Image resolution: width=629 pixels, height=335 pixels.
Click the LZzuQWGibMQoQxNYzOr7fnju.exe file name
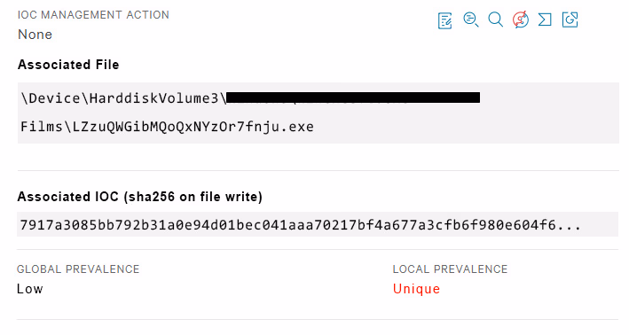pyautogui.click(x=193, y=127)
